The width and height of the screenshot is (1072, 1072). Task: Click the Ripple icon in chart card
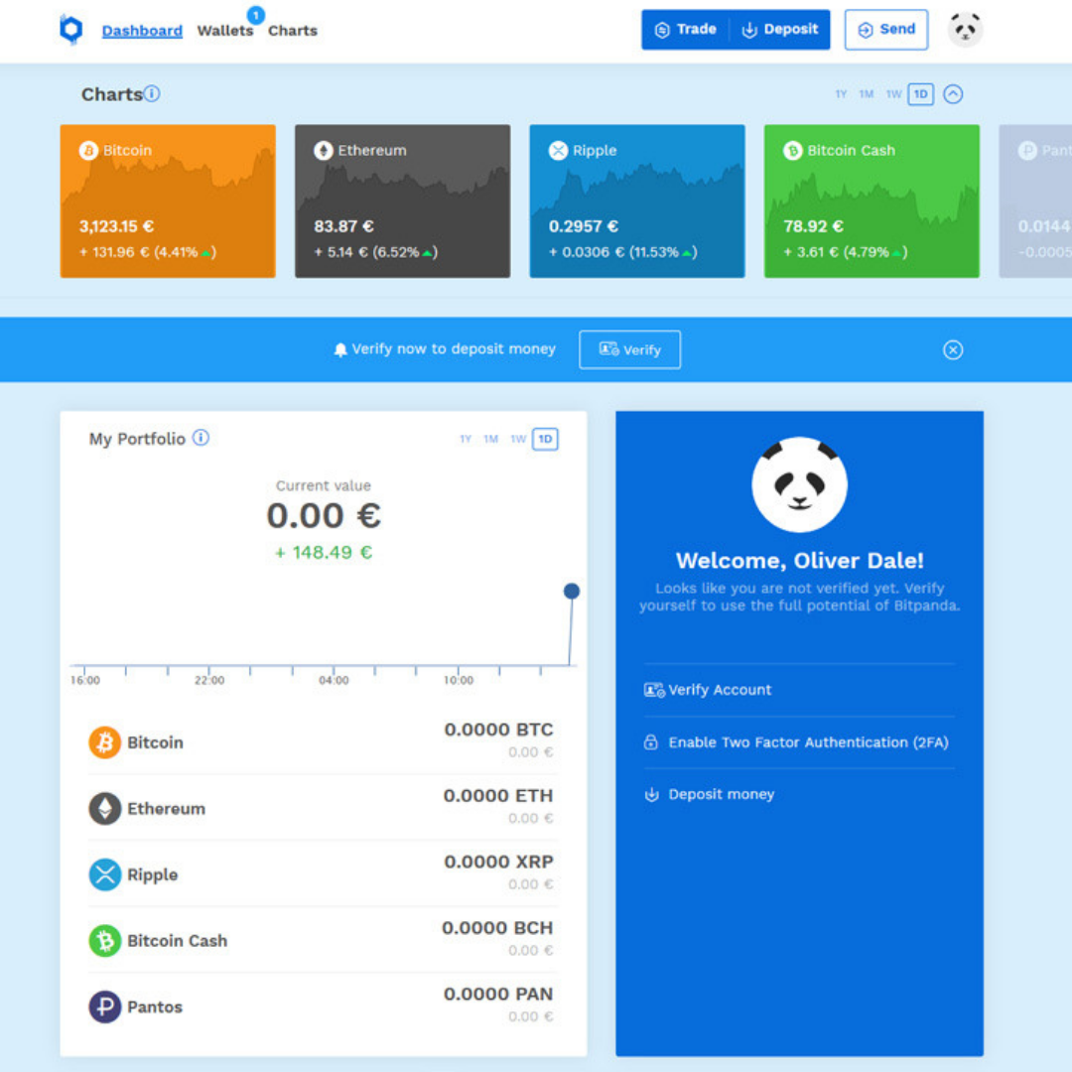(559, 151)
